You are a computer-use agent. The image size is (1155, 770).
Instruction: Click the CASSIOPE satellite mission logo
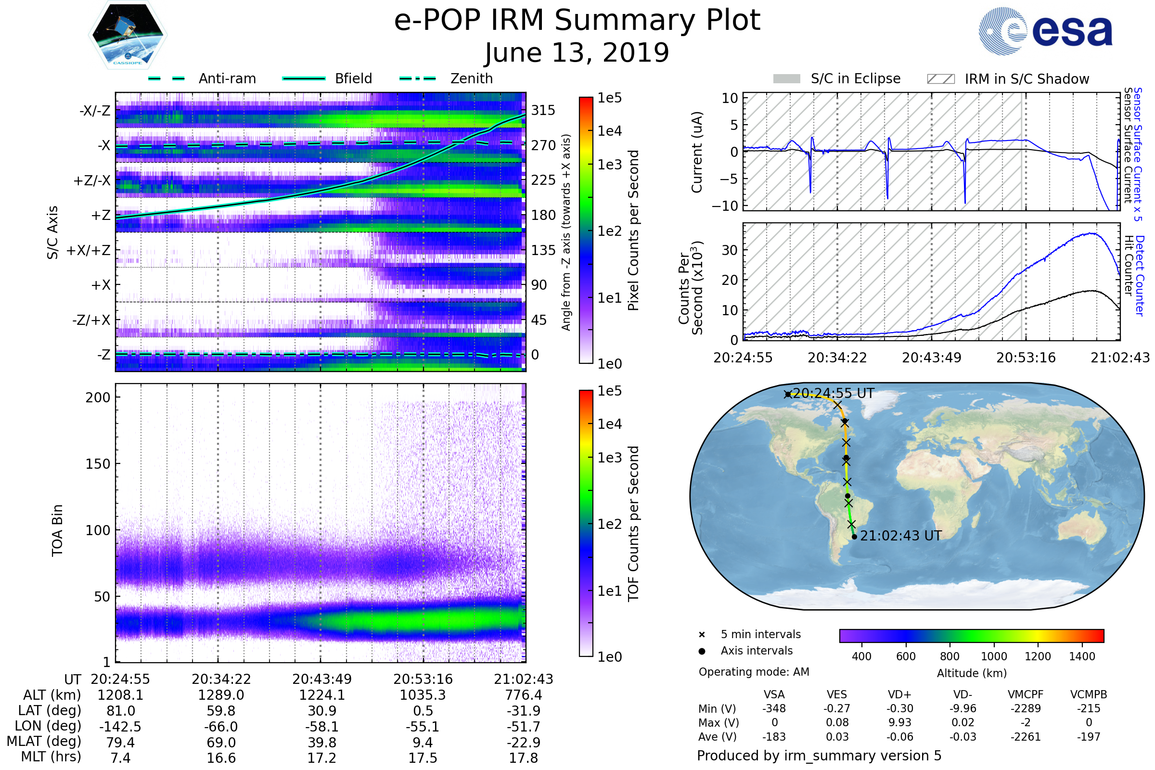[128, 35]
